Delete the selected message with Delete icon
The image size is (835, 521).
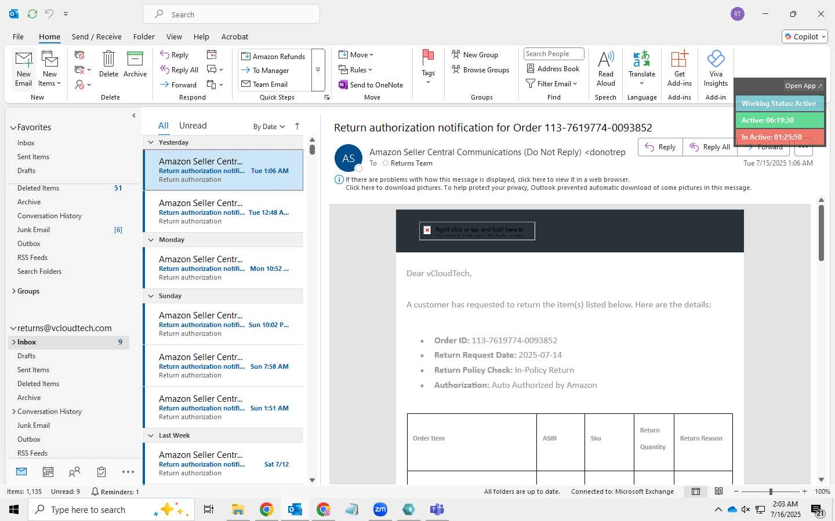click(x=108, y=64)
